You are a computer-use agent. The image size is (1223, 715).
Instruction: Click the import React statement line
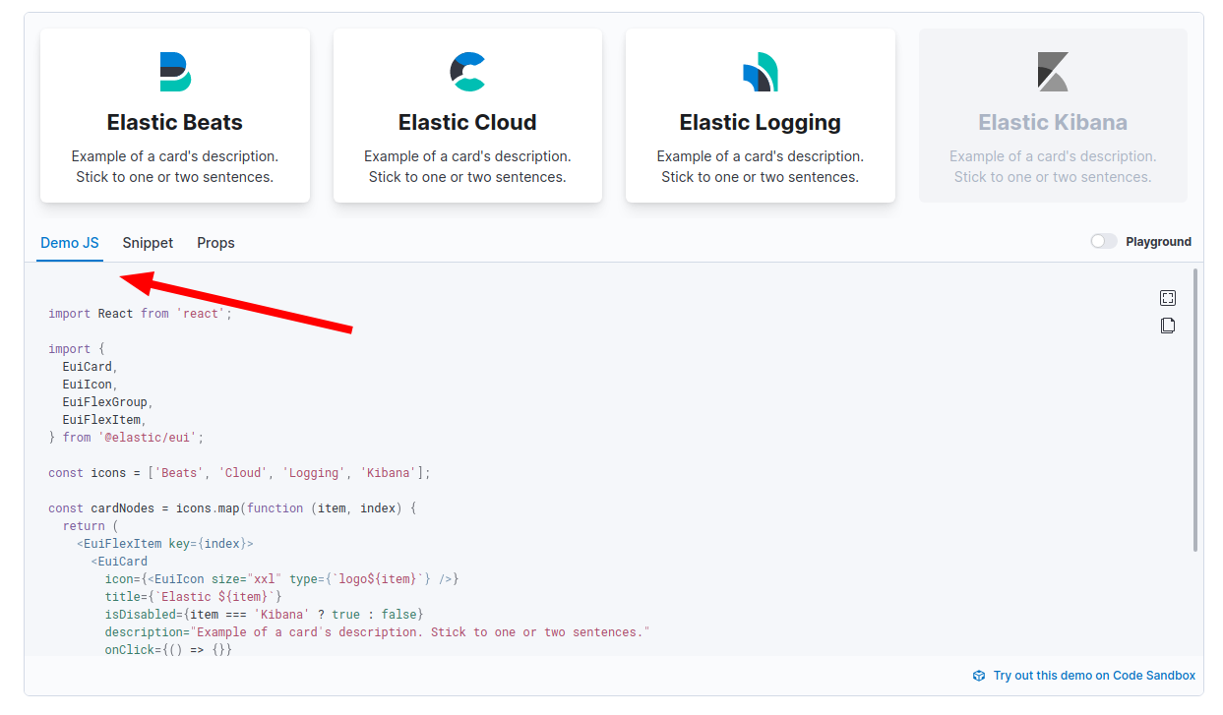[x=138, y=313]
